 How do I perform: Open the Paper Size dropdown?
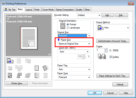(x=74, y=44)
